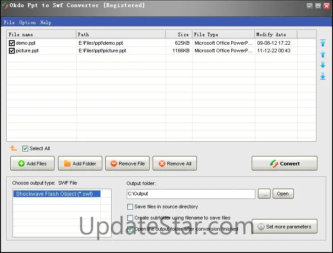Uncheck the demo.ppt file checkbox

[12, 43]
